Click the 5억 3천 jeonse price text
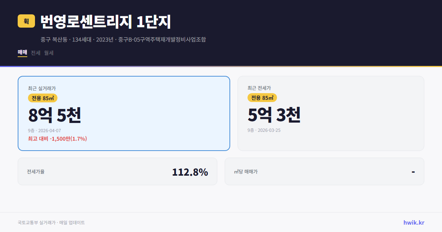Viewport: 442px width, 232px height. click(x=274, y=115)
